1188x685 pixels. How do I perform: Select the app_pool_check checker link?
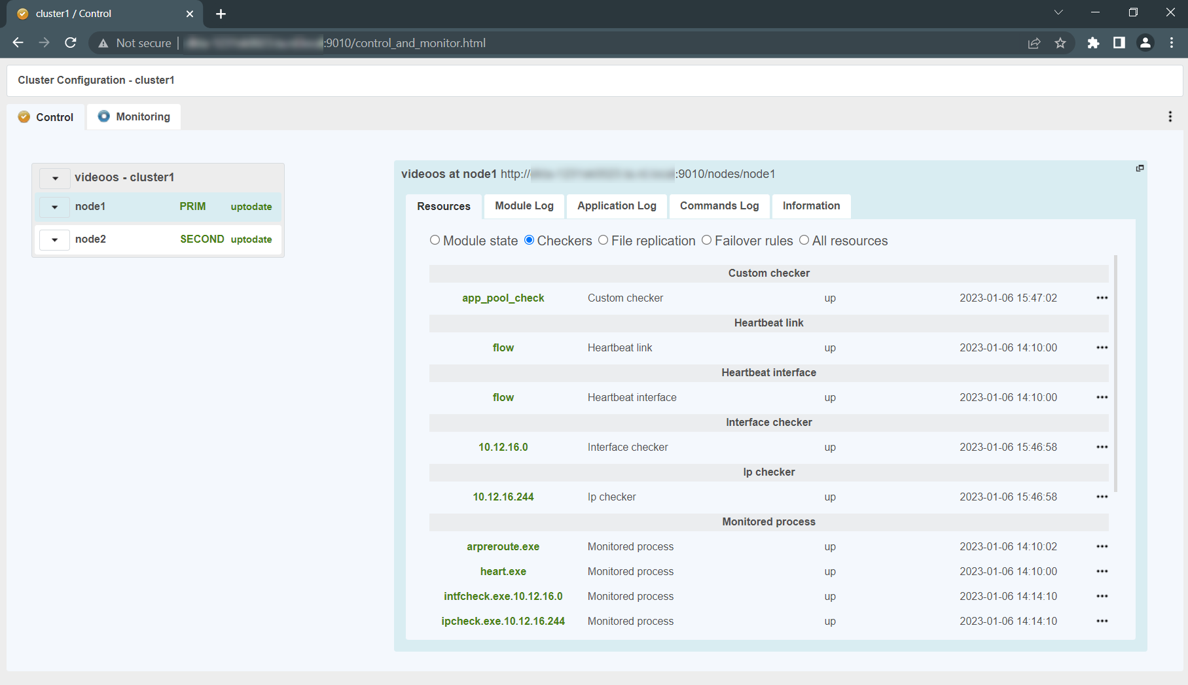[503, 298]
